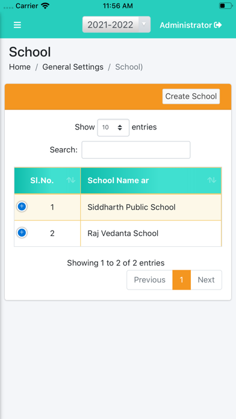Sort by the Sl.No. column header
The width and height of the screenshot is (236, 419).
click(48, 181)
